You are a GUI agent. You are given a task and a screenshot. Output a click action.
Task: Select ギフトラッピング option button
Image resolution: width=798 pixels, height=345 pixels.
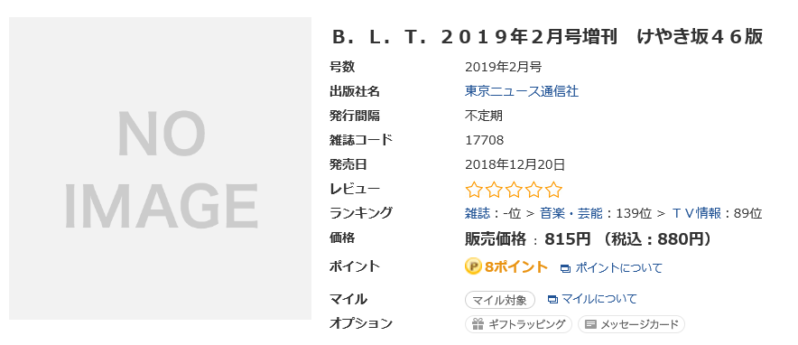click(518, 324)
